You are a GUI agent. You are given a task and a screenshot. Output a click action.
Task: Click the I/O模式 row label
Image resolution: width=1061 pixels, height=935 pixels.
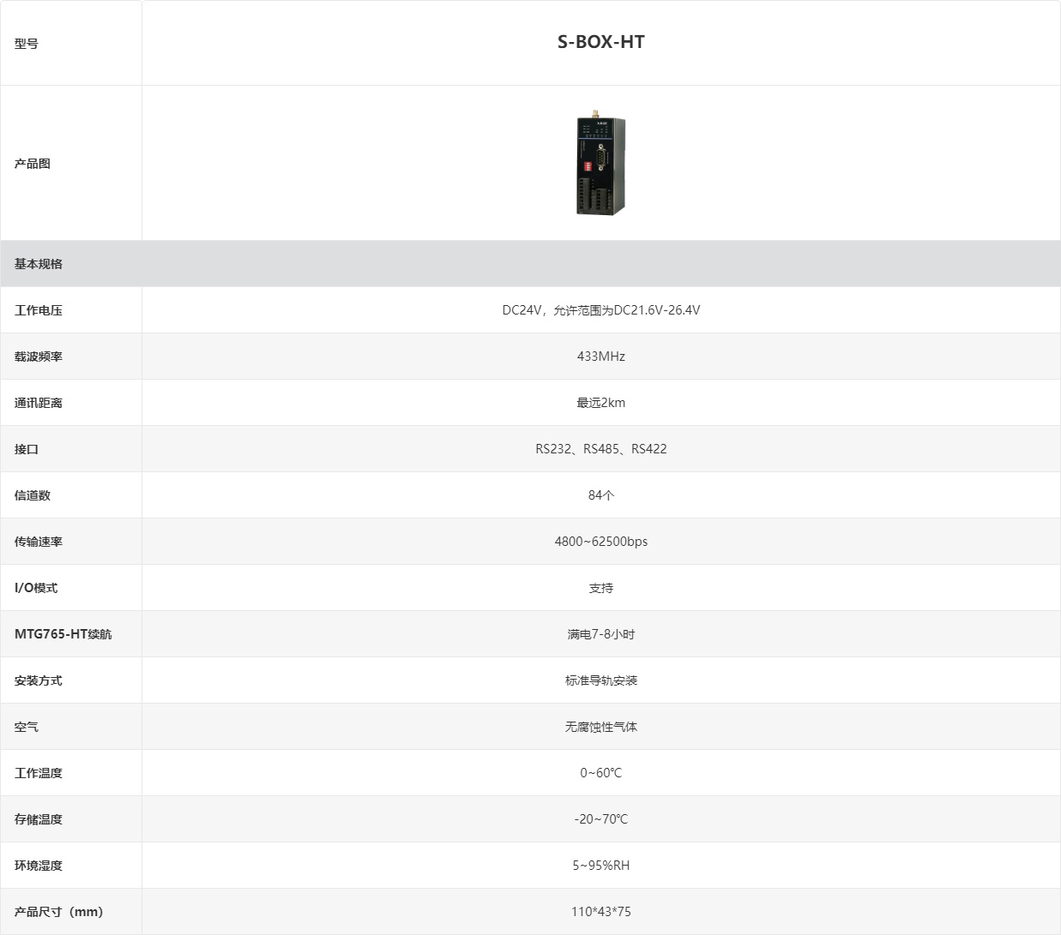point(36,588)
